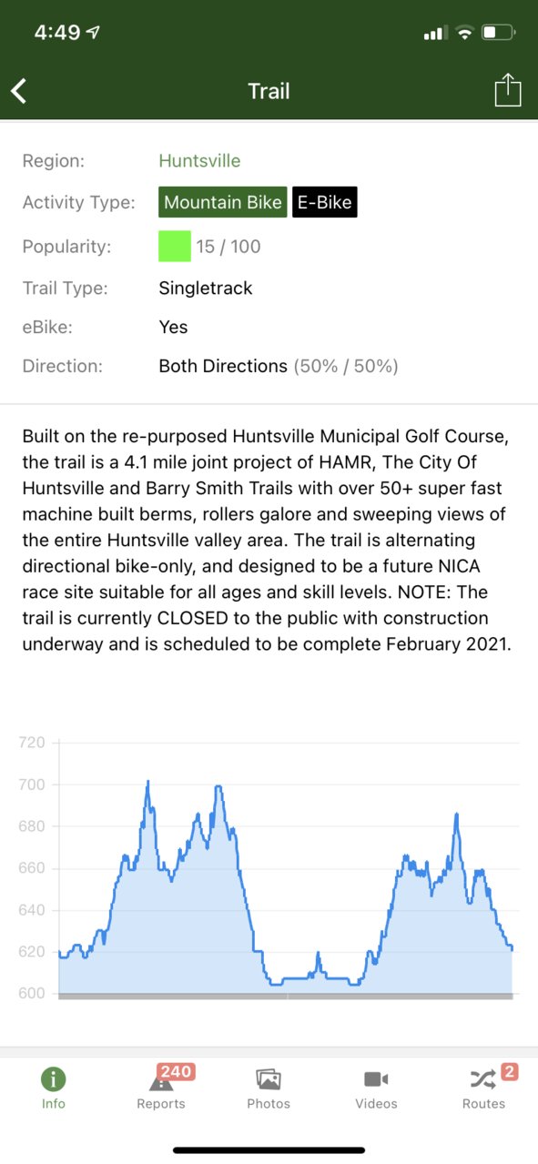Image resolution: width=538 pixels, height=1164 pixels.
Task: Switch to the Reports tab label
Action: [x=161, y=1104]
